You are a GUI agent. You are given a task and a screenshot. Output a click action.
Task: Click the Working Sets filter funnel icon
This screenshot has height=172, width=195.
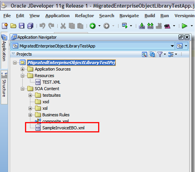[x=160, y=54]
